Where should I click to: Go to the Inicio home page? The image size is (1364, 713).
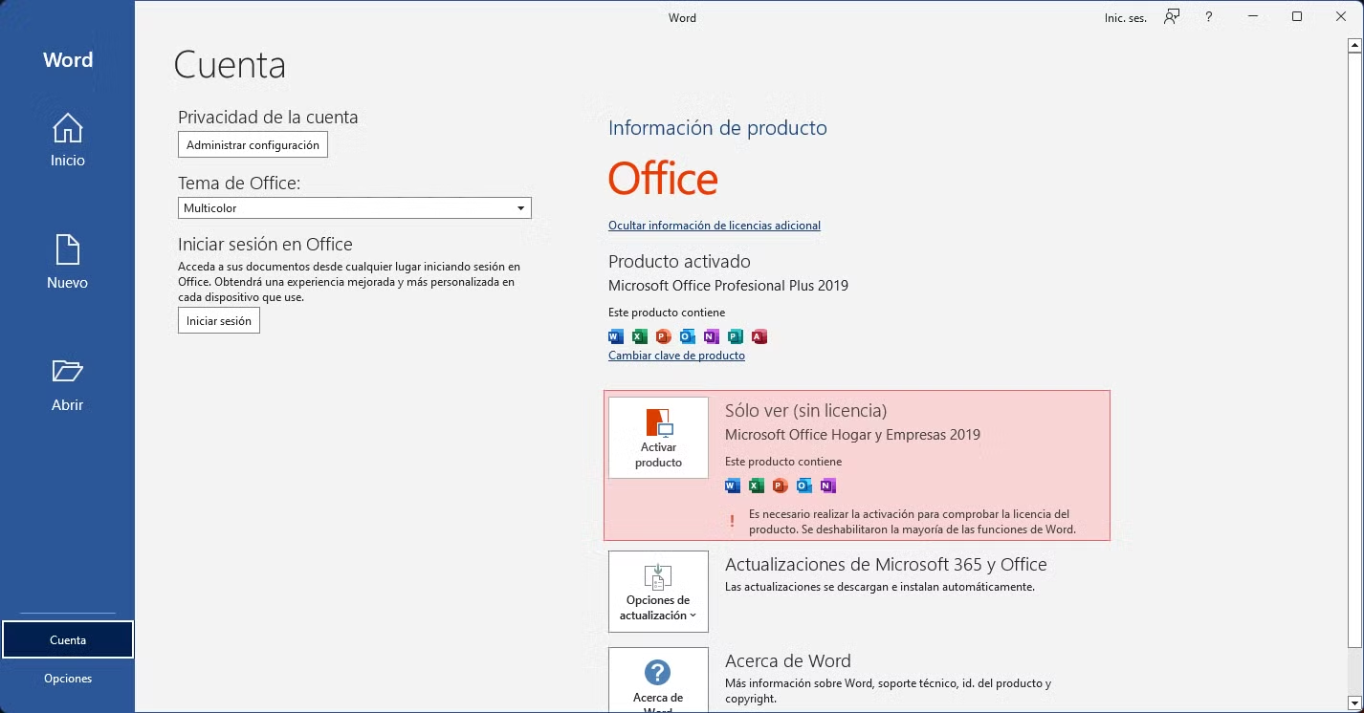[x=67, y=140]
